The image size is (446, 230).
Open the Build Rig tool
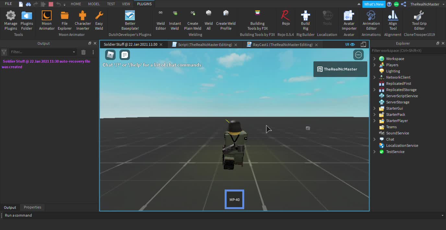point(305,21)
